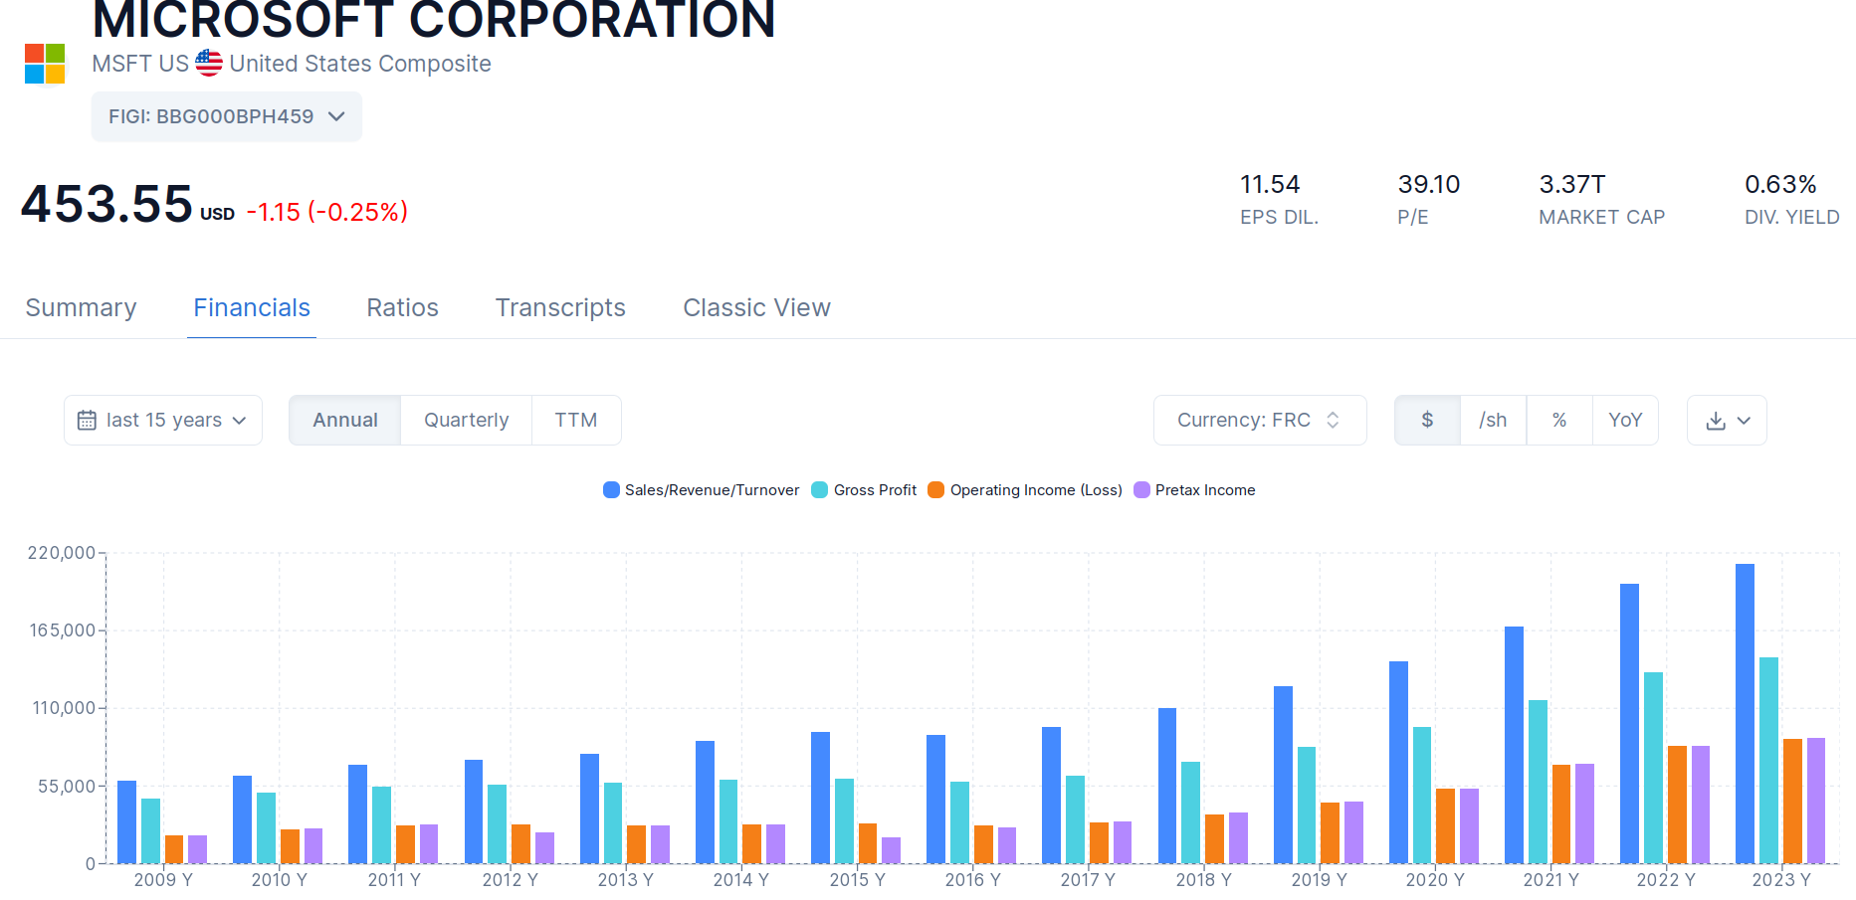The image size is (1856, 900).
Task: Click the United States flag icon
Action: (209, 63)
